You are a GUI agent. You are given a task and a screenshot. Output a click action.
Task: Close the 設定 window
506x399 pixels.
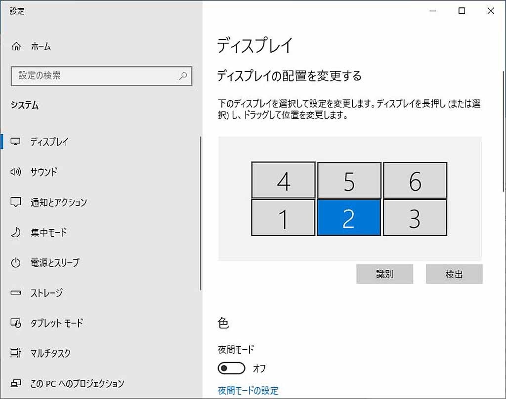click(x=491, y=11)
